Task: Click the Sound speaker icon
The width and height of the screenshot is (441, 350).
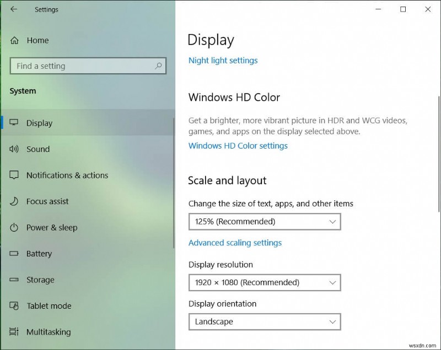Action: tap(14, 149)
